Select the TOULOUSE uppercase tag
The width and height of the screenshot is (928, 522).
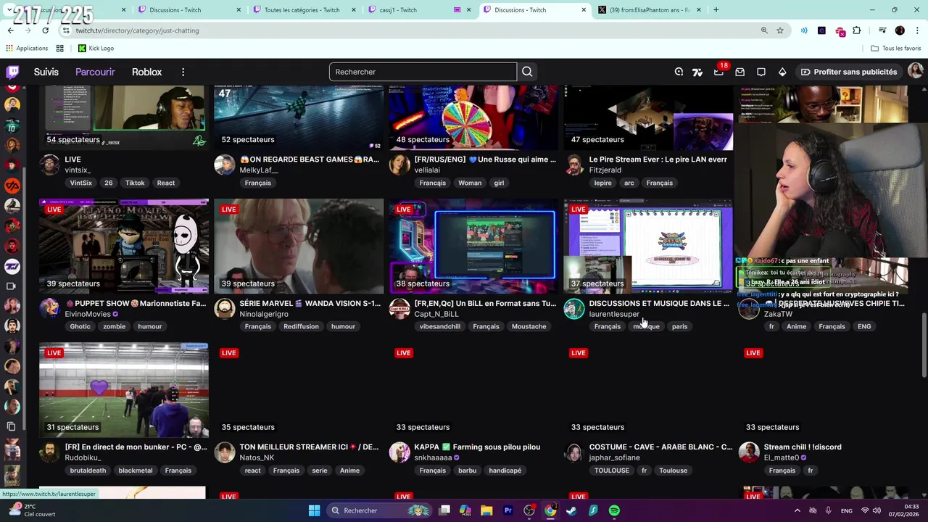[612, 471]
